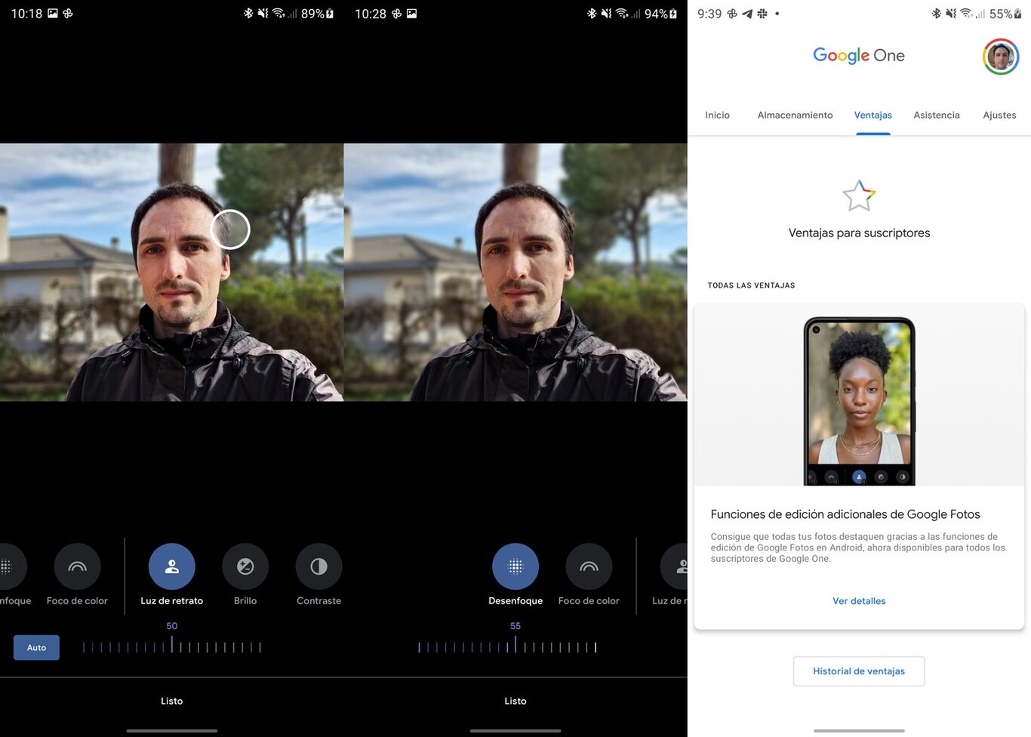
Task: Switch to the Almacenamiento tab
Action: point(795,115)
